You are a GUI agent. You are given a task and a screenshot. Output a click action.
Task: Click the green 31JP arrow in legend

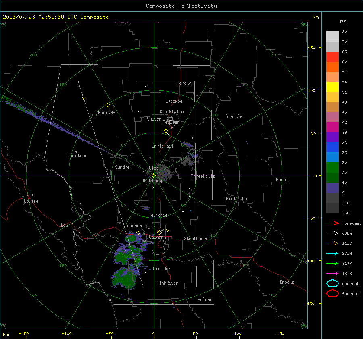[x=332, y=263]
